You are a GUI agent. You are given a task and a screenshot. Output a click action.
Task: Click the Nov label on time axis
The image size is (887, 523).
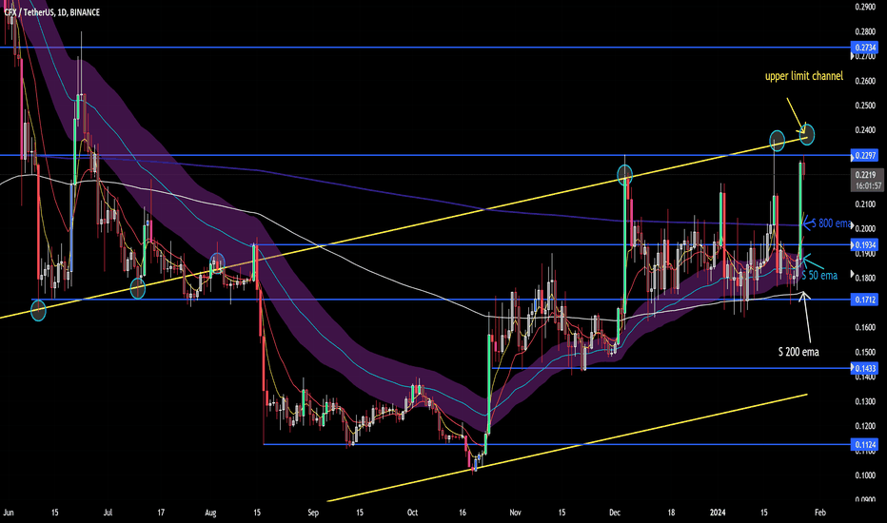[515, 513]
